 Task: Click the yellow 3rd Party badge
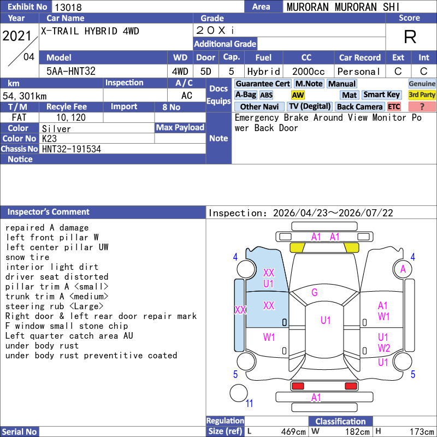tap(422, 95)
